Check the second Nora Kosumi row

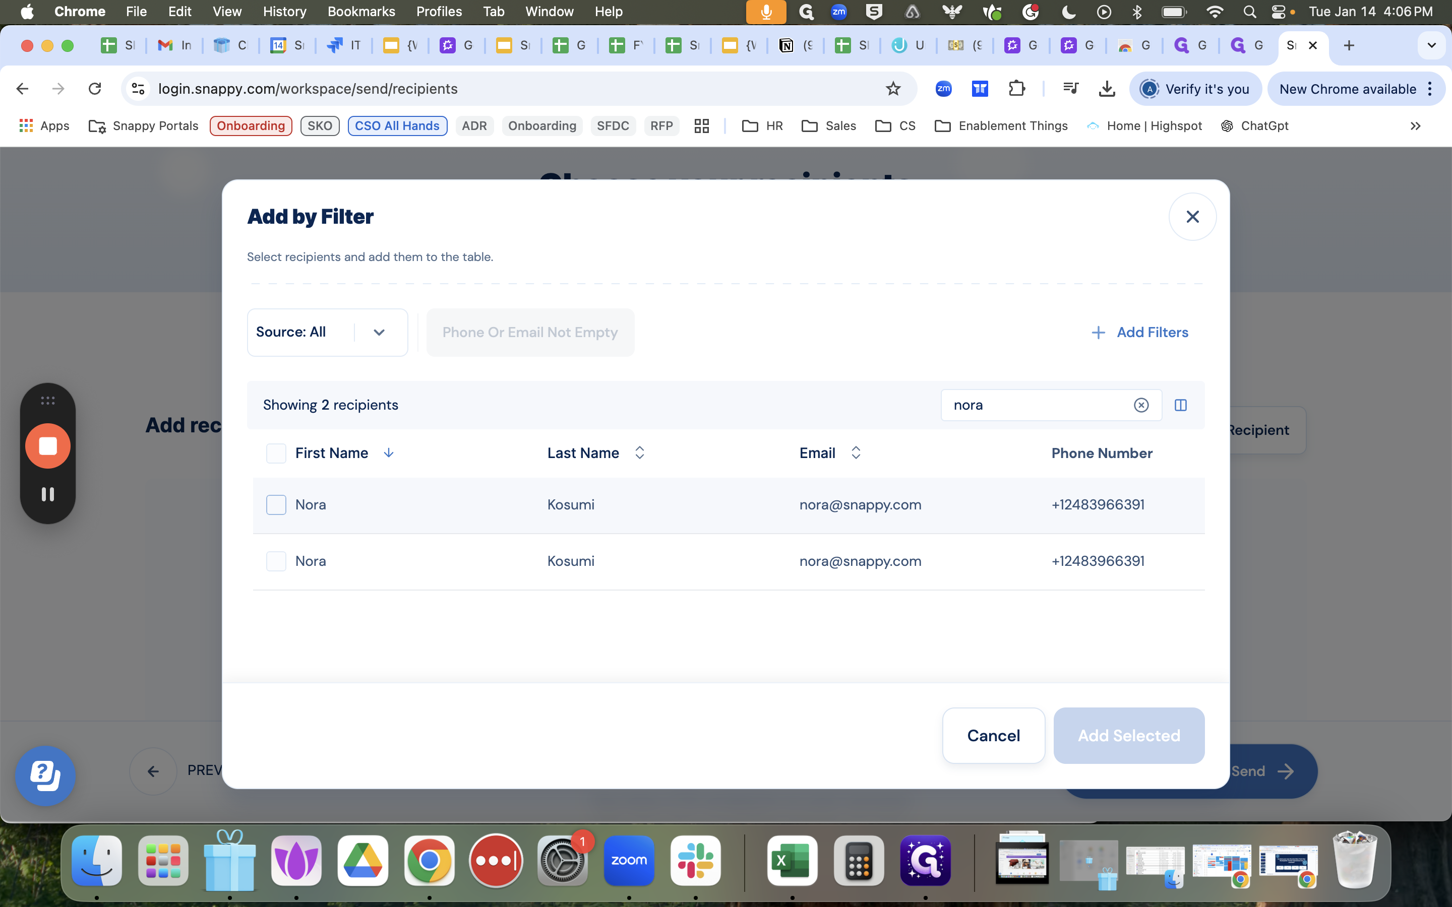tap(276, 561)
